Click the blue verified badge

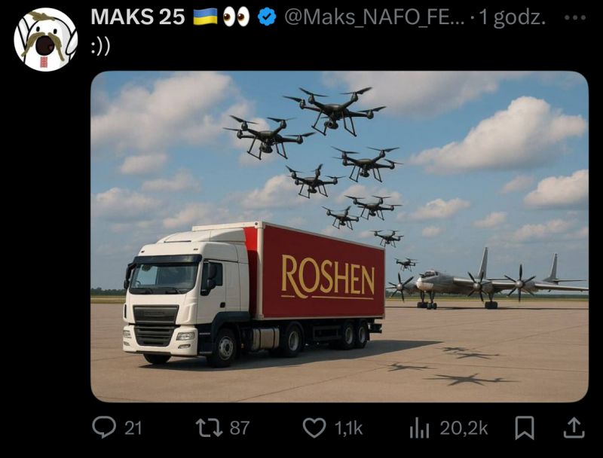[x=267, y=17]
